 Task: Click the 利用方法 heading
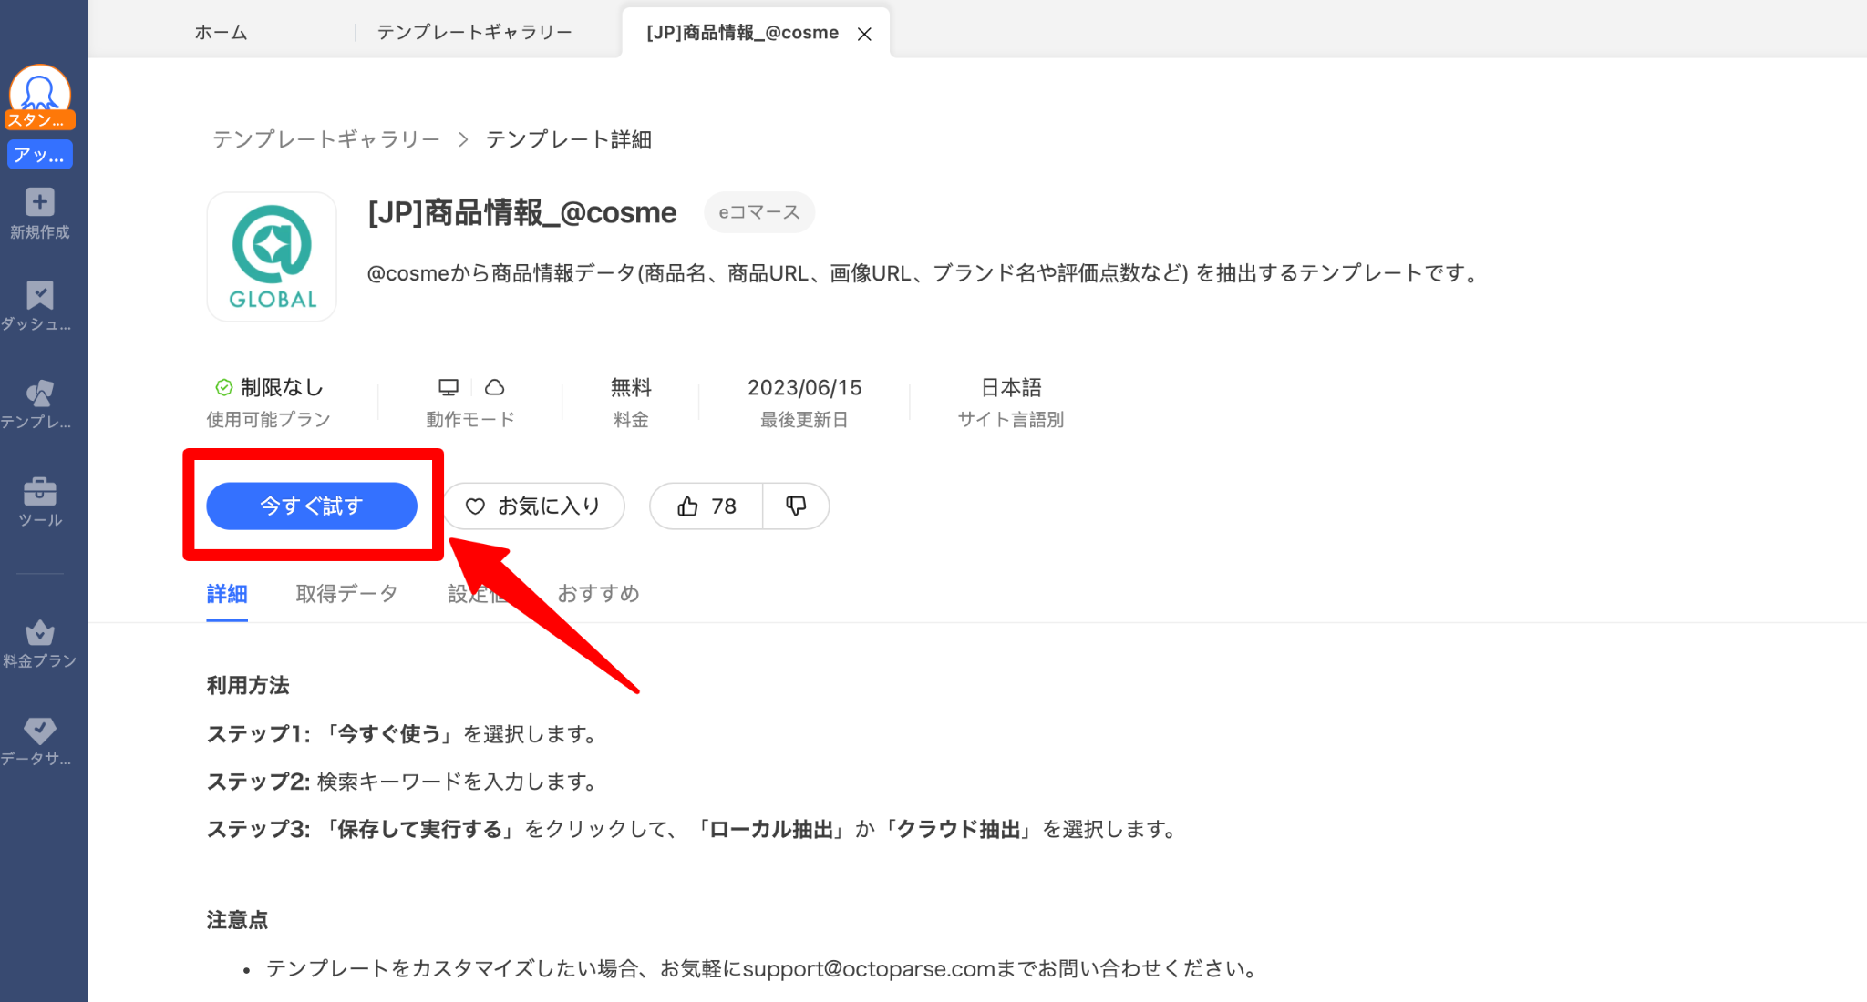click(248, 685)
